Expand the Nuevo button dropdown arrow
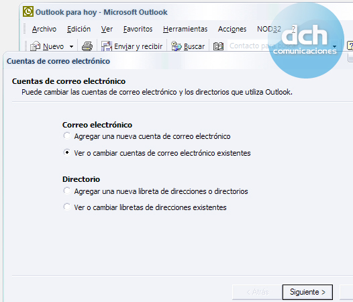 click(71, 46)
